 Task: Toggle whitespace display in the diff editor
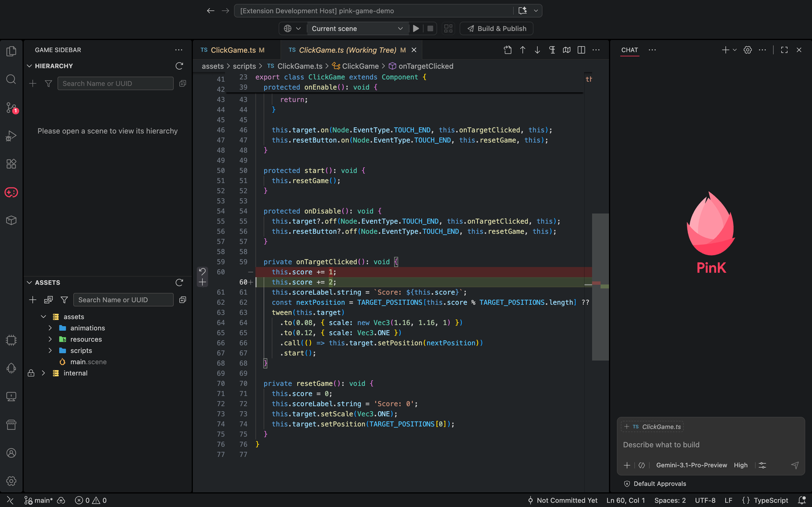pos(552,50)
